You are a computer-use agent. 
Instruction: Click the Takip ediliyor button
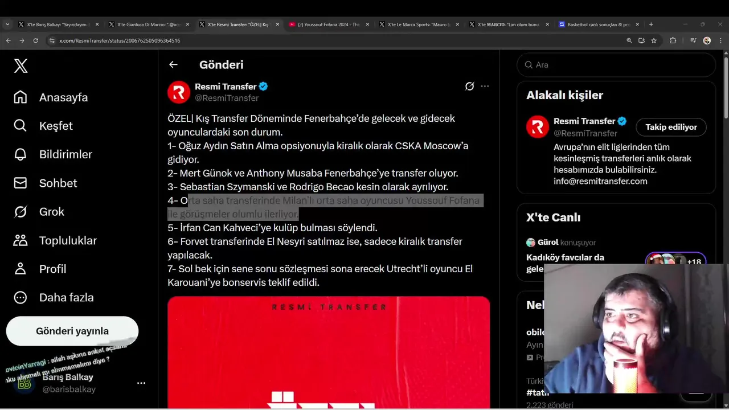coord(671,127)
